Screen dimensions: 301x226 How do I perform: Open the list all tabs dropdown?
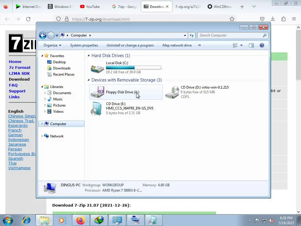(x=254, y=6)
